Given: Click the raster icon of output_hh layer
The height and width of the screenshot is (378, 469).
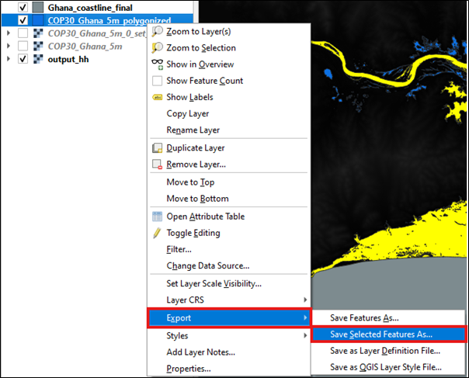Looking at the screenshot, I should click(x=38, y=59).
